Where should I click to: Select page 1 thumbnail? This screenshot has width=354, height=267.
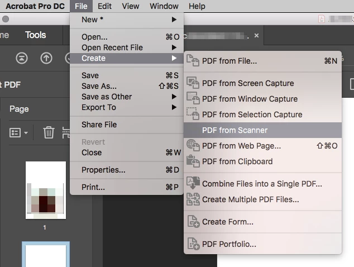click(46, 190)
